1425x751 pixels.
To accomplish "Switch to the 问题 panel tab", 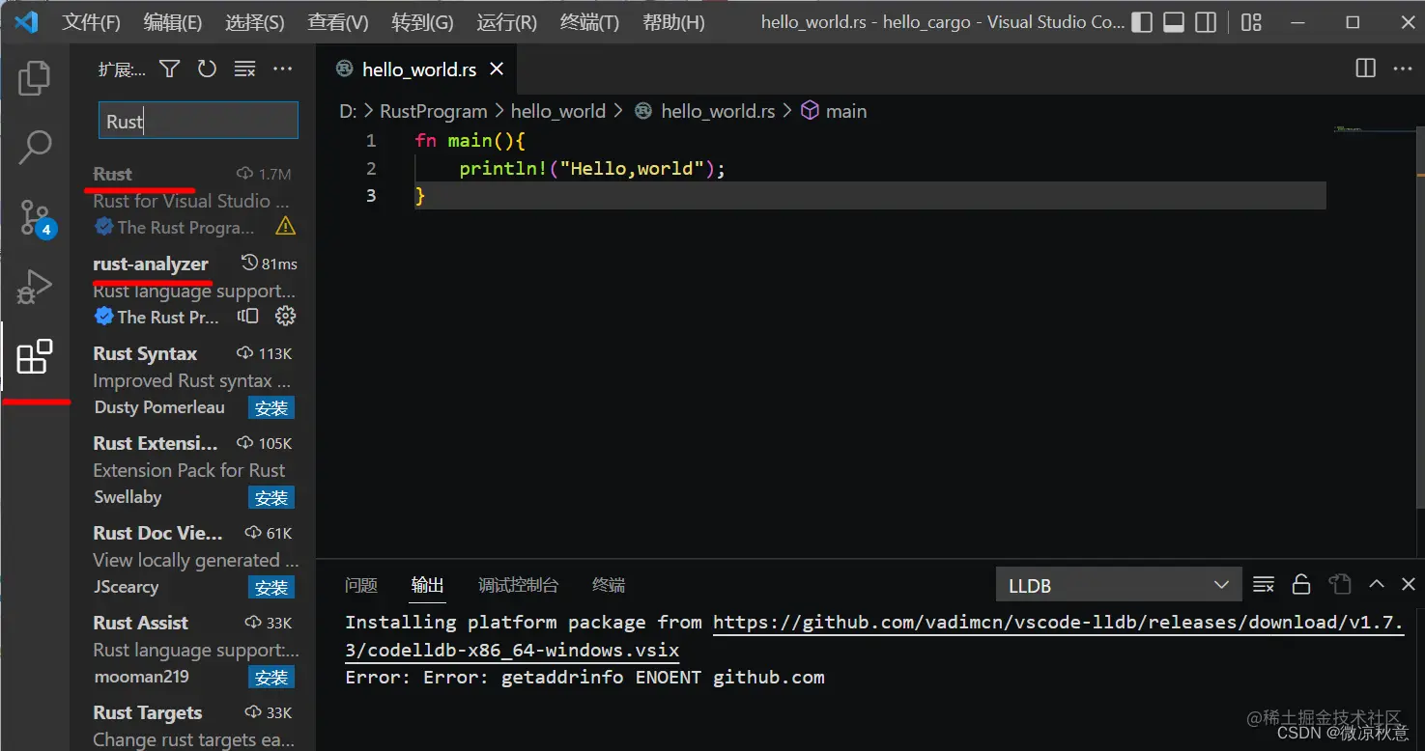I will click(361, 585).
